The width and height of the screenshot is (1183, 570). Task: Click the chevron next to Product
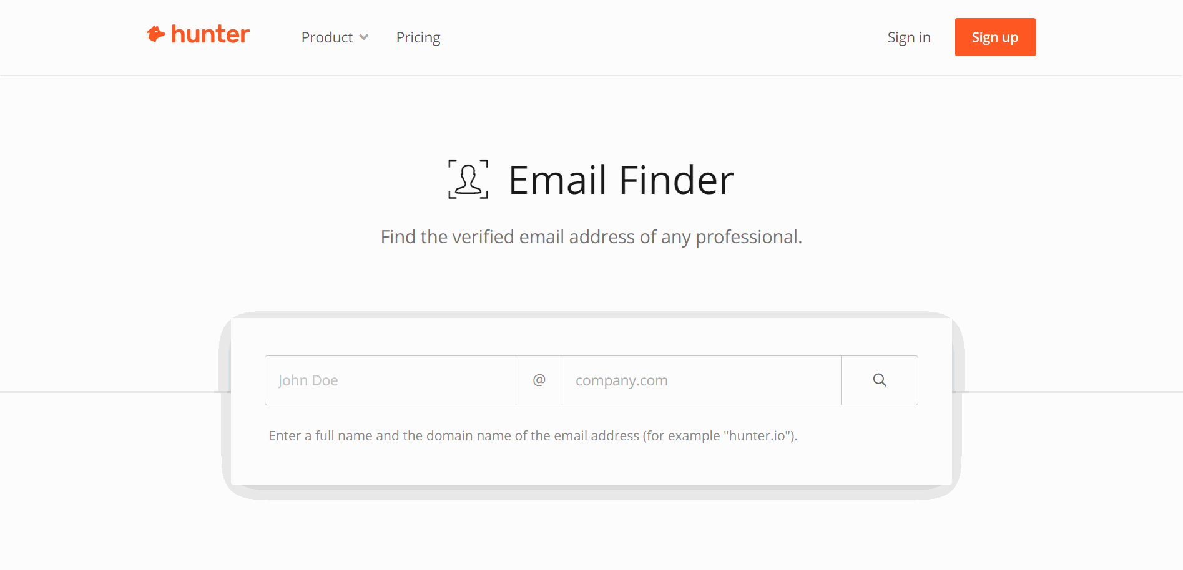pos(365,37)
